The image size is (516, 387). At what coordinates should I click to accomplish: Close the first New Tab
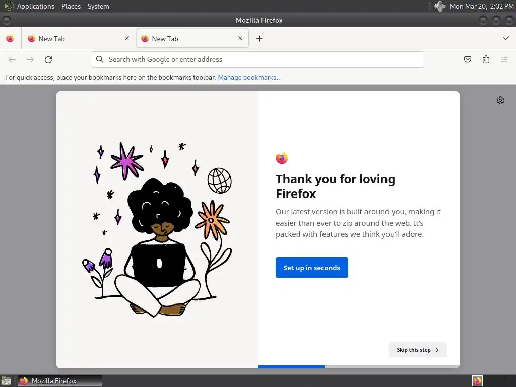(x=127, y=38)
